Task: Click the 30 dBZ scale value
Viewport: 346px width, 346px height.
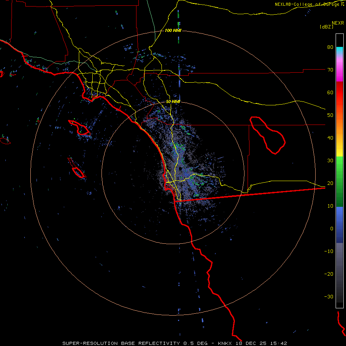Action: pyautogui.click(x=330, y=161)
